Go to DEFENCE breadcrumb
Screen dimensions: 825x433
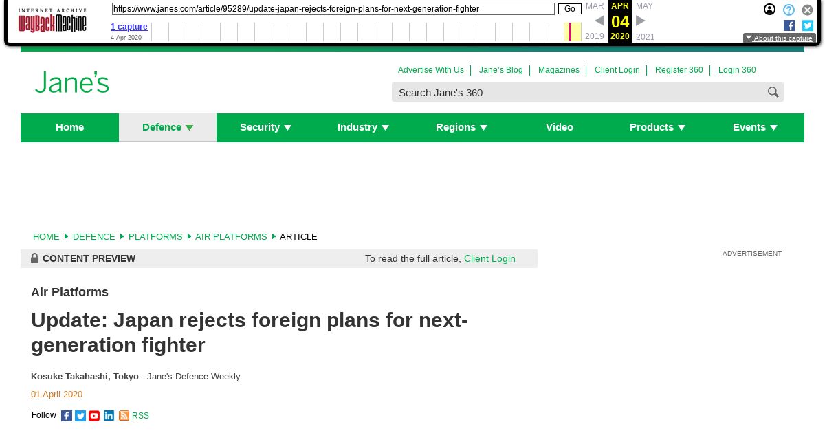[94, 236]
